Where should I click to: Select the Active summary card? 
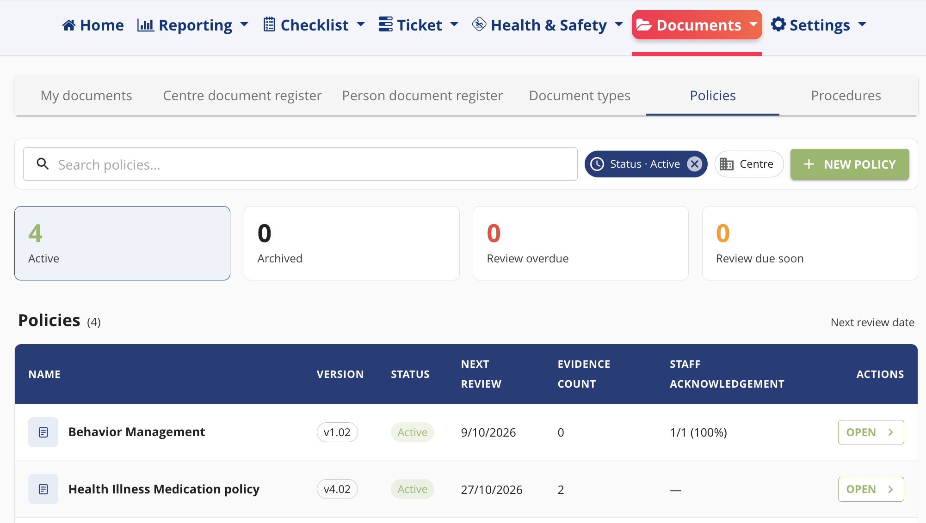pyautogui.click(x=122, y=243)
